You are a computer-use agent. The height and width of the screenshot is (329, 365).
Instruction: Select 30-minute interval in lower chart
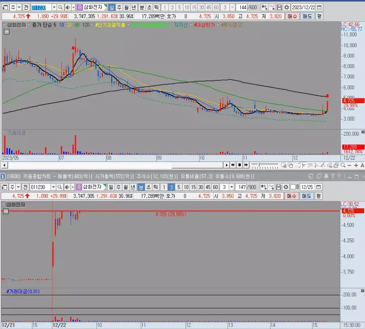click(x=201, y=187)
